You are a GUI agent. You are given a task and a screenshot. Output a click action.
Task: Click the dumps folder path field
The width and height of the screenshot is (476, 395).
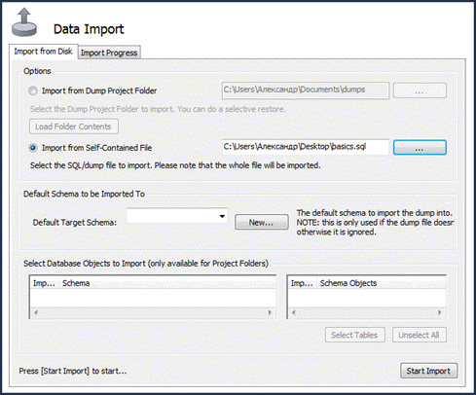click(306, 90)
